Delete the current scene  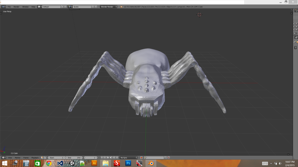coord(96,7)
